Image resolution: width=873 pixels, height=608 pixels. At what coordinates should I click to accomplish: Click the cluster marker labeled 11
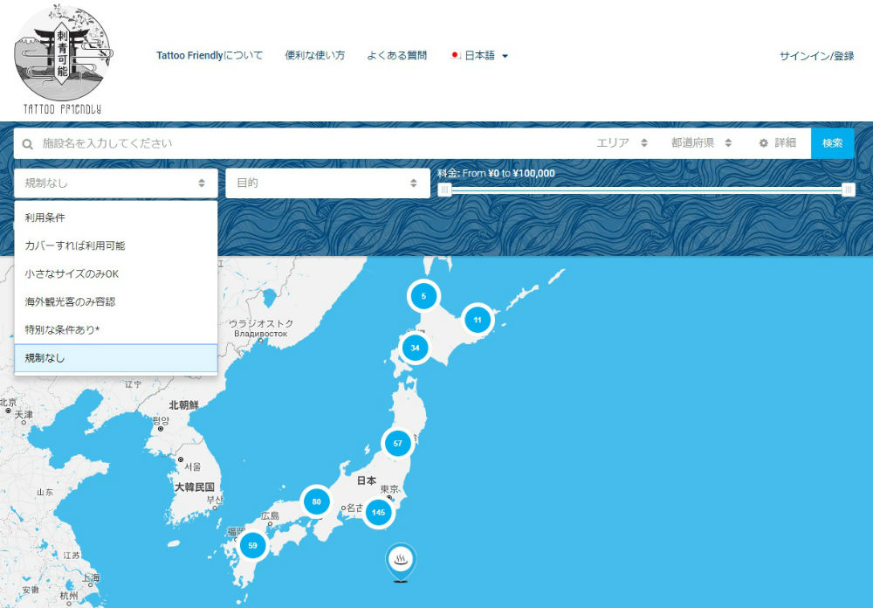coord(477,320)
